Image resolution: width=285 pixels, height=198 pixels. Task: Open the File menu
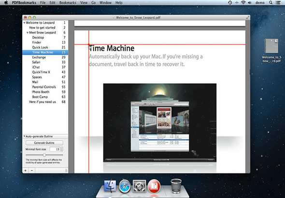tap(43, 2)
